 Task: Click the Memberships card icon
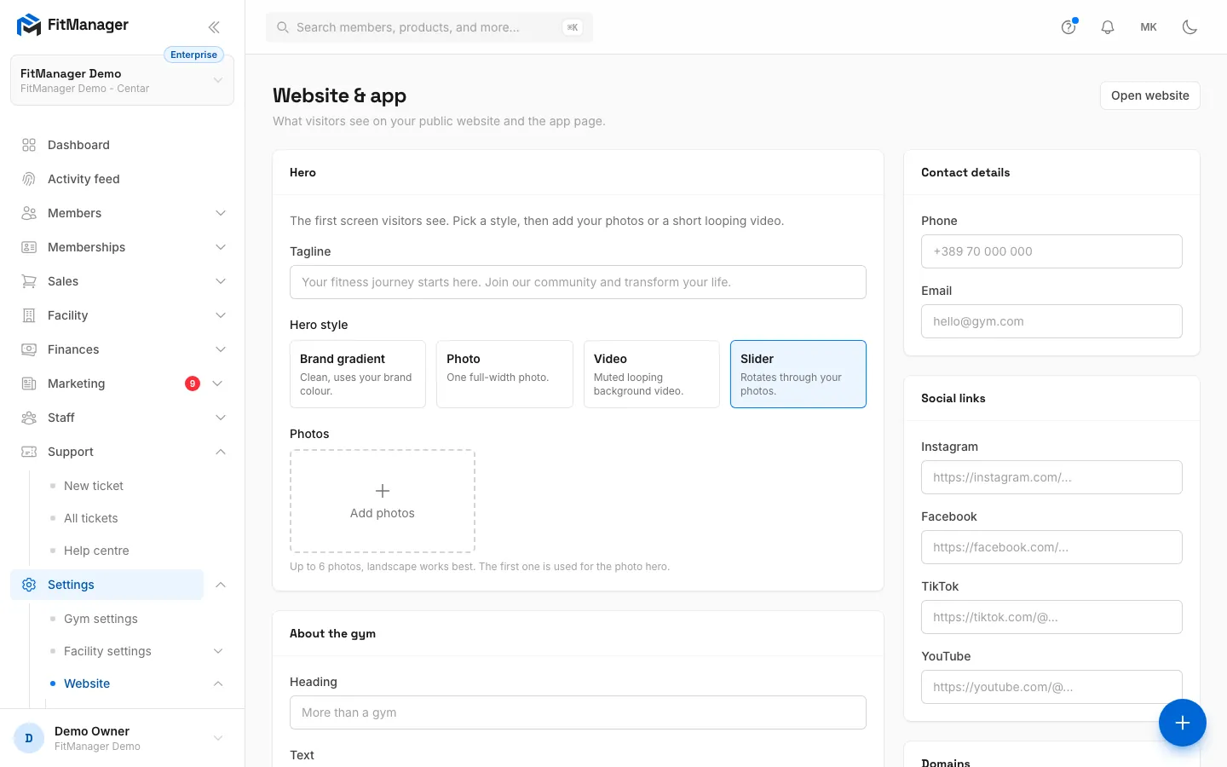tap(29, 247)
